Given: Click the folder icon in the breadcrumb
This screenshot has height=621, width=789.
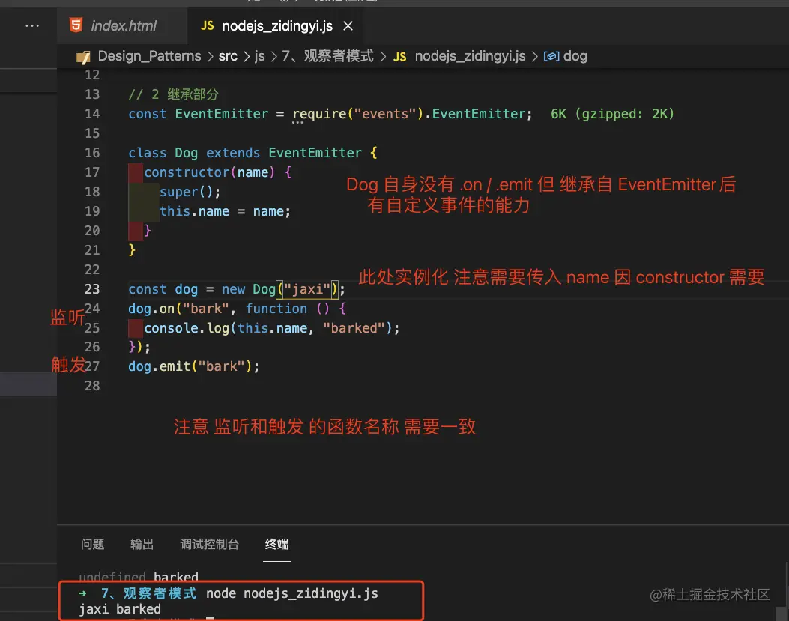Looking at the screenshot, I should [x=83, y=57].
